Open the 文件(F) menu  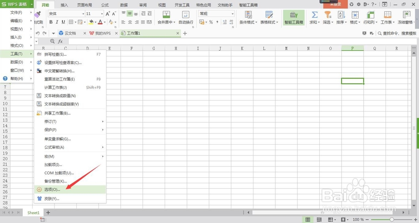17,13
